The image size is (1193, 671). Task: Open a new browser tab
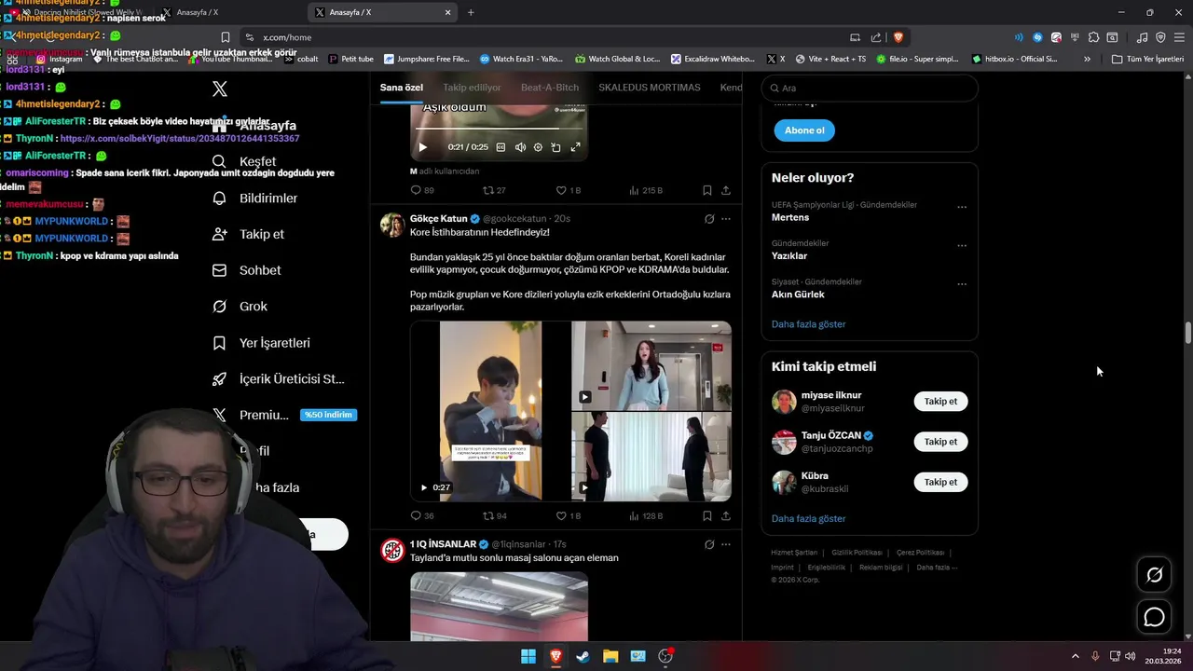tap(471, 12)
